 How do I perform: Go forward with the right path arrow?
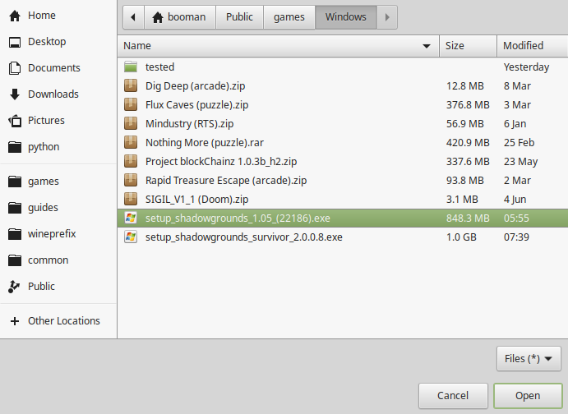click(387, 17)
